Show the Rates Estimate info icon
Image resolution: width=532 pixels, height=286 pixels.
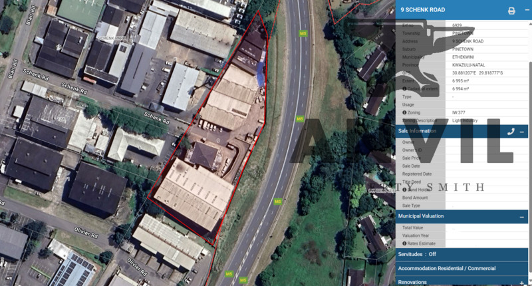tap(404, 243)
